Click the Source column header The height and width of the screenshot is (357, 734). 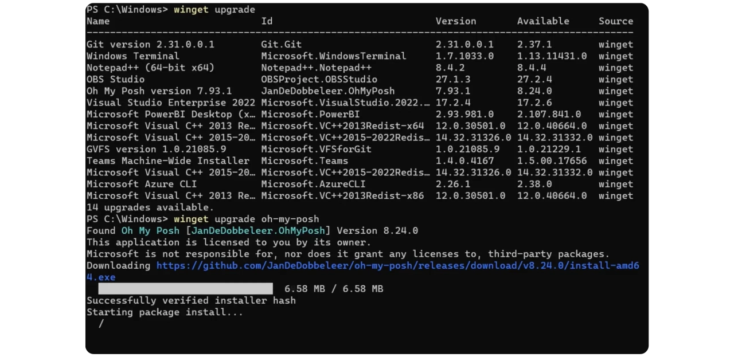(x=616, y=21)
